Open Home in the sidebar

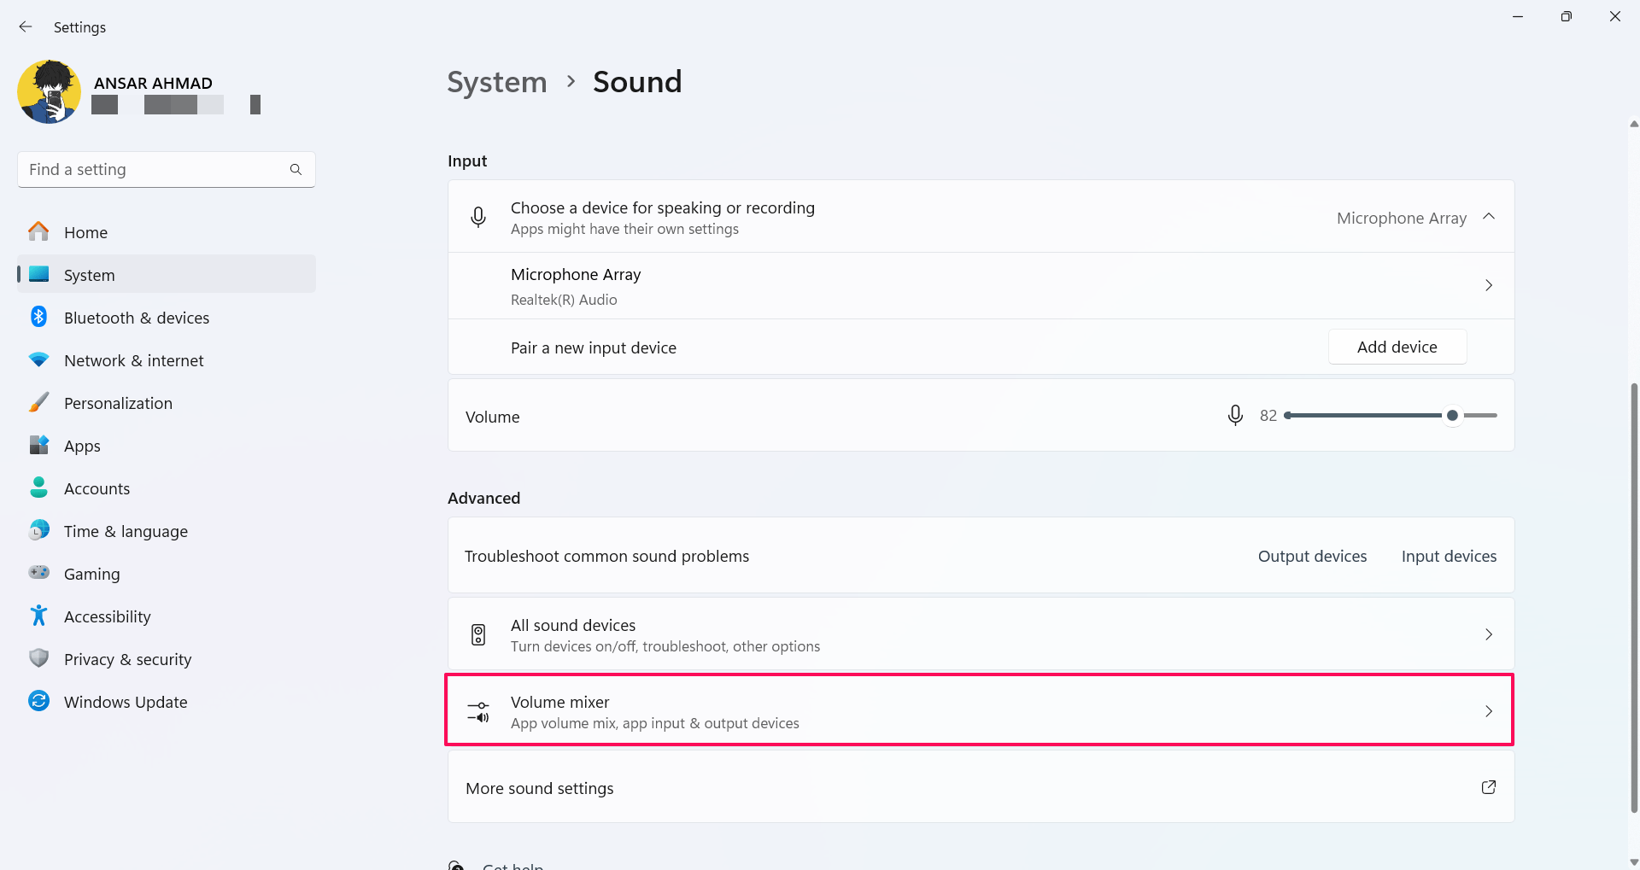(167, 232)
